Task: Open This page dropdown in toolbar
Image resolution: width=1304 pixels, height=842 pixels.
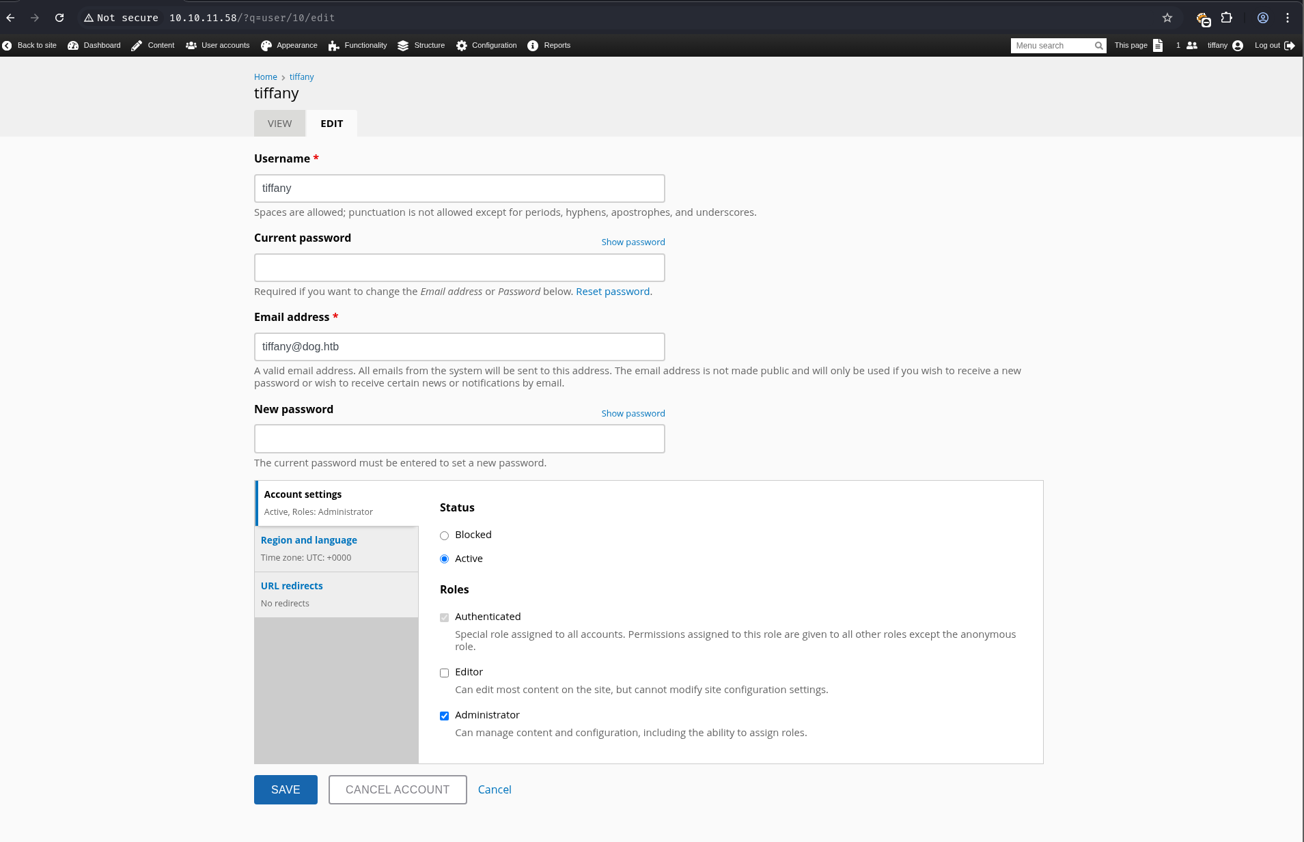Action: 1138,46
